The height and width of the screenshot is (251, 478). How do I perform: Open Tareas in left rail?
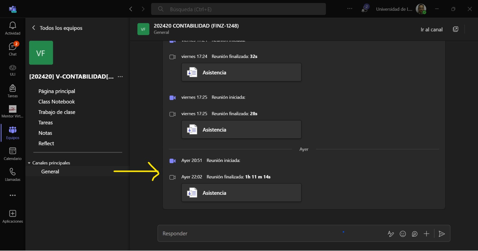(x=13, y=91)
